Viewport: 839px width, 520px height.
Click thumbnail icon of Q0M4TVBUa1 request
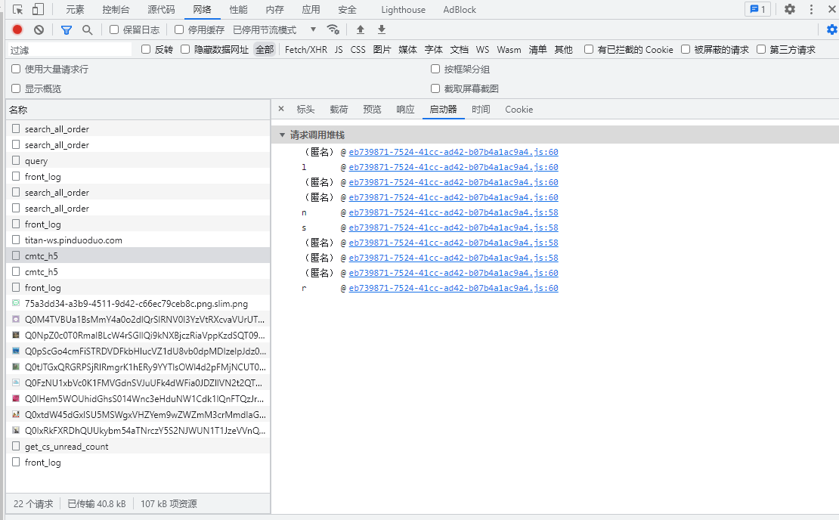coord(16,320)
